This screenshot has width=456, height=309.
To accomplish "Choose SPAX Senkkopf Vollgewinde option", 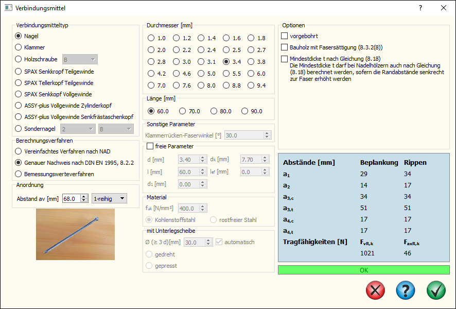I will (x=19, y=94).
